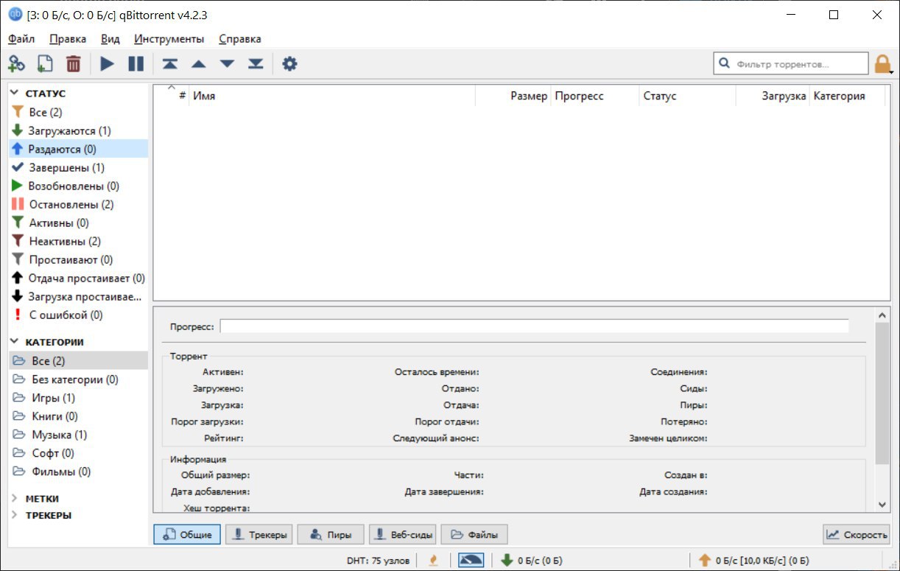Collapse the СТАТУС section

tap(14, 94)
